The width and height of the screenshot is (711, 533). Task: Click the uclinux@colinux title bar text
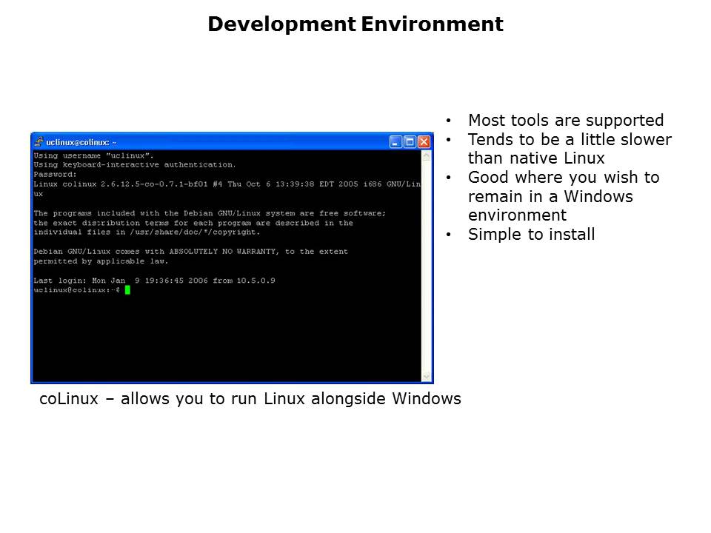(81, 141)
